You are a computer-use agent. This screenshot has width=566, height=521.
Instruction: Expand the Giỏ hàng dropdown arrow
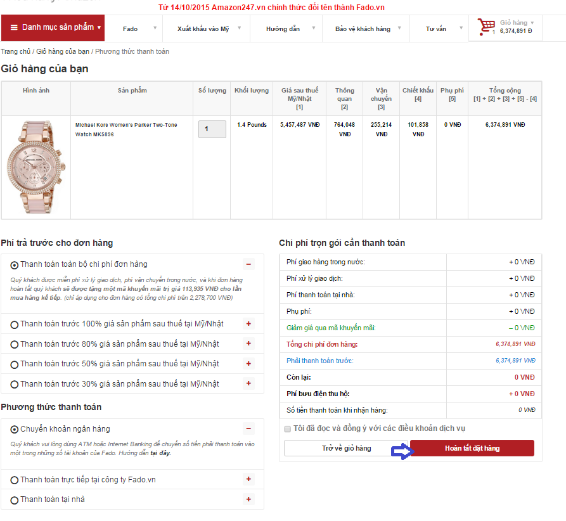[x=532, y=23]
